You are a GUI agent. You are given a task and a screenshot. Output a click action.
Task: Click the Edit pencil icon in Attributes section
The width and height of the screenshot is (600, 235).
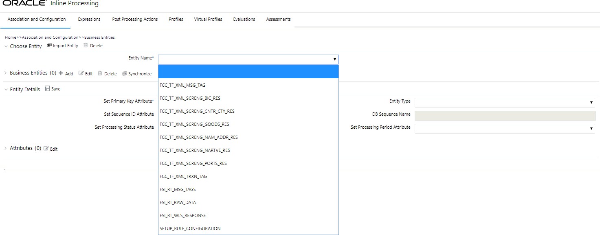point(46,149)
